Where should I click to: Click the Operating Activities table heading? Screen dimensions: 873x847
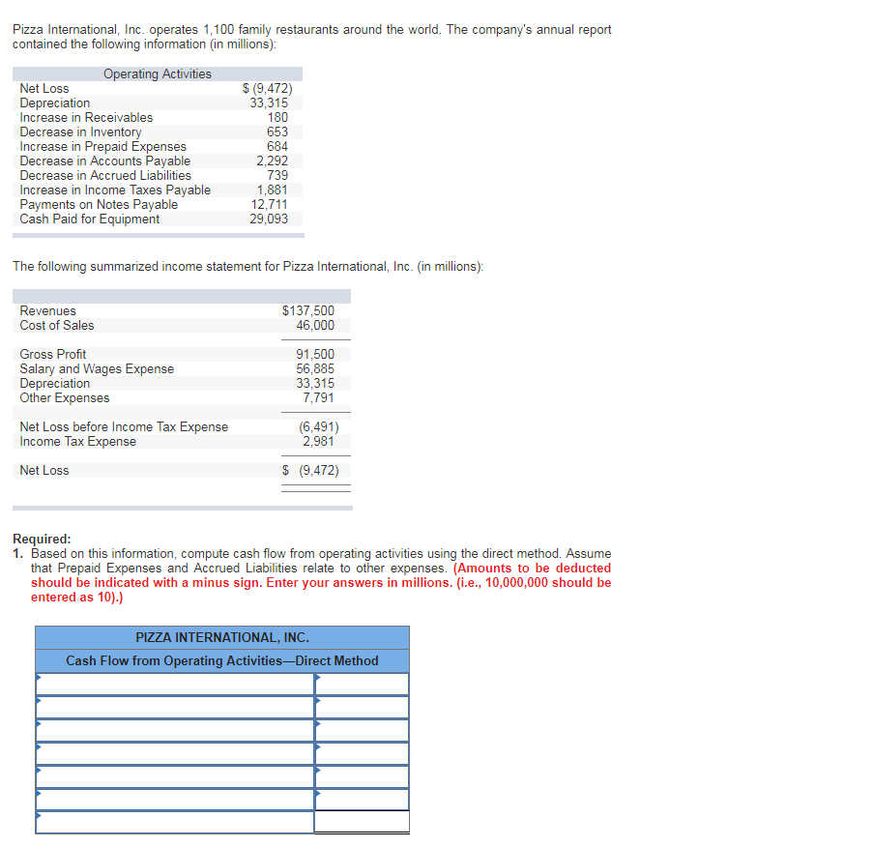[x=158, y=74]
